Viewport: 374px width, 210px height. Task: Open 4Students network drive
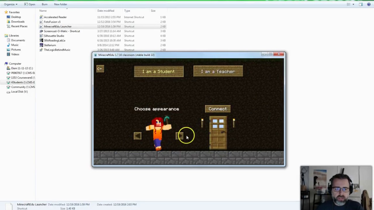coord(23,82)
